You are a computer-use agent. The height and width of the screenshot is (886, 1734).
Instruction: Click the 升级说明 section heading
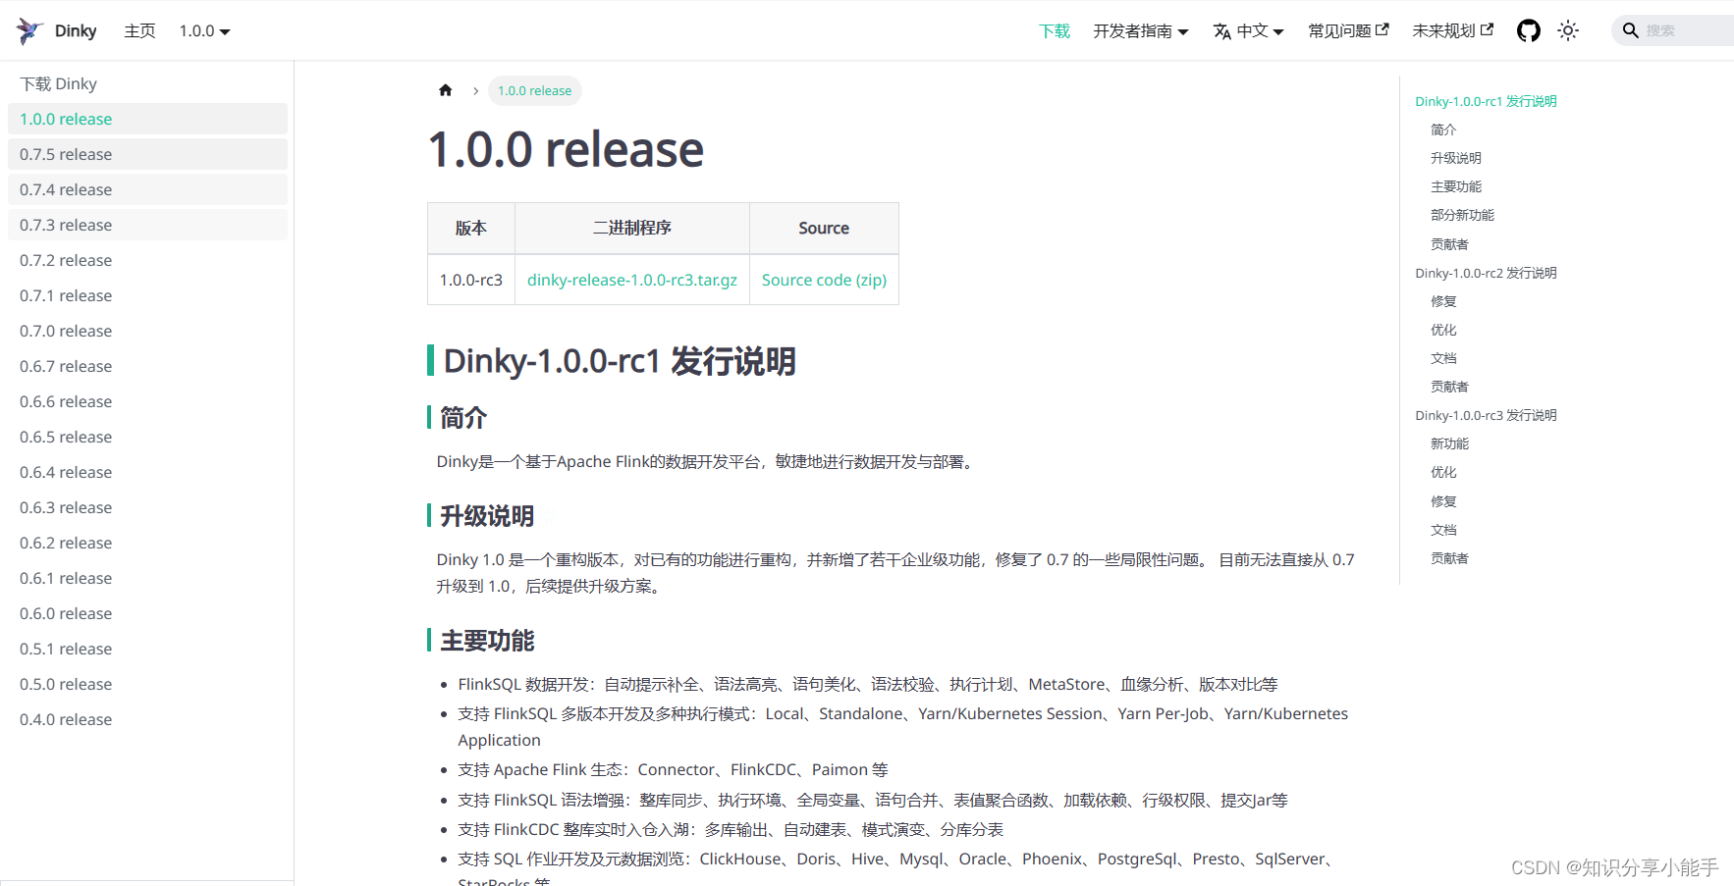tap(487, 516)
